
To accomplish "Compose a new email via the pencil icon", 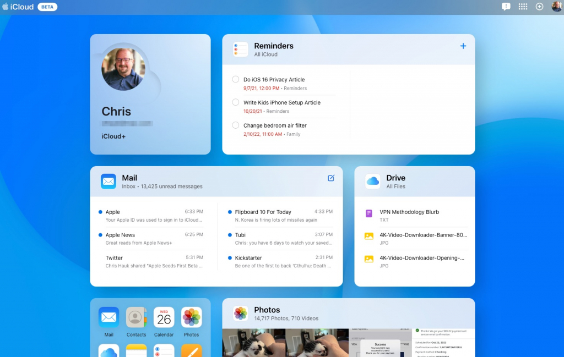I will [x=331, y=178].
